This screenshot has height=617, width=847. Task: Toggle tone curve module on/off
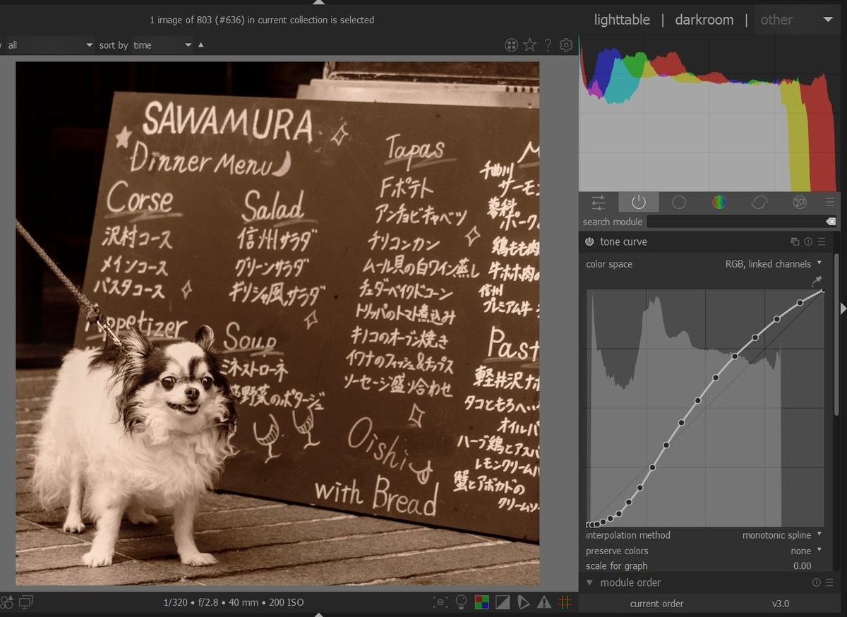click(589, 241)
